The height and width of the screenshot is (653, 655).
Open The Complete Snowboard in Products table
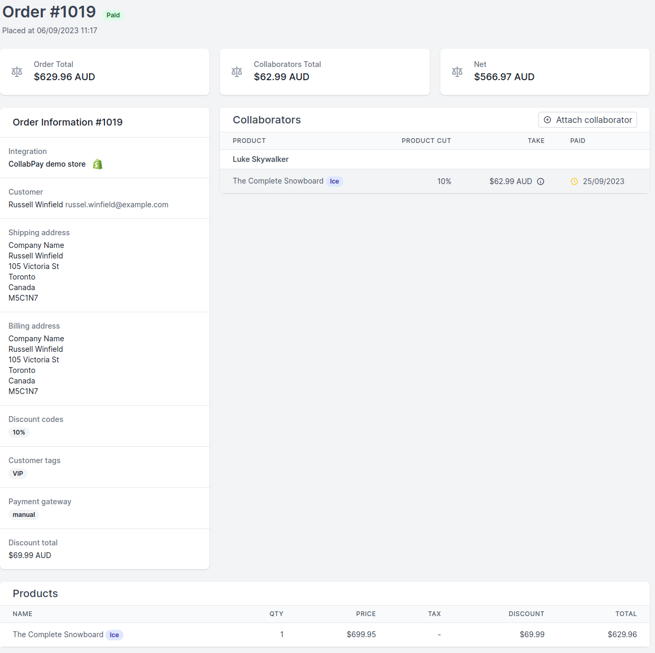click(x=58, y=635)
